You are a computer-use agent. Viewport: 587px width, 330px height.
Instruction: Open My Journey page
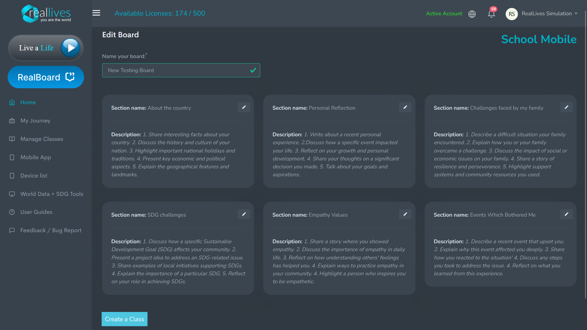pos(35,121)
